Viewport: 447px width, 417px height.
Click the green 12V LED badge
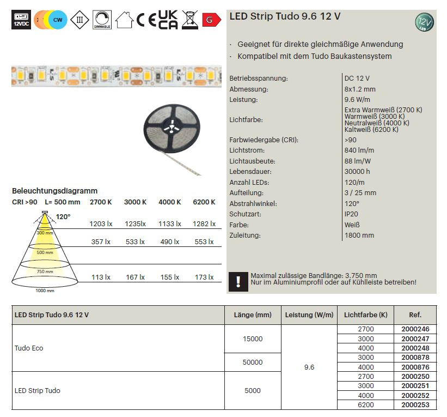pos(424,22)
